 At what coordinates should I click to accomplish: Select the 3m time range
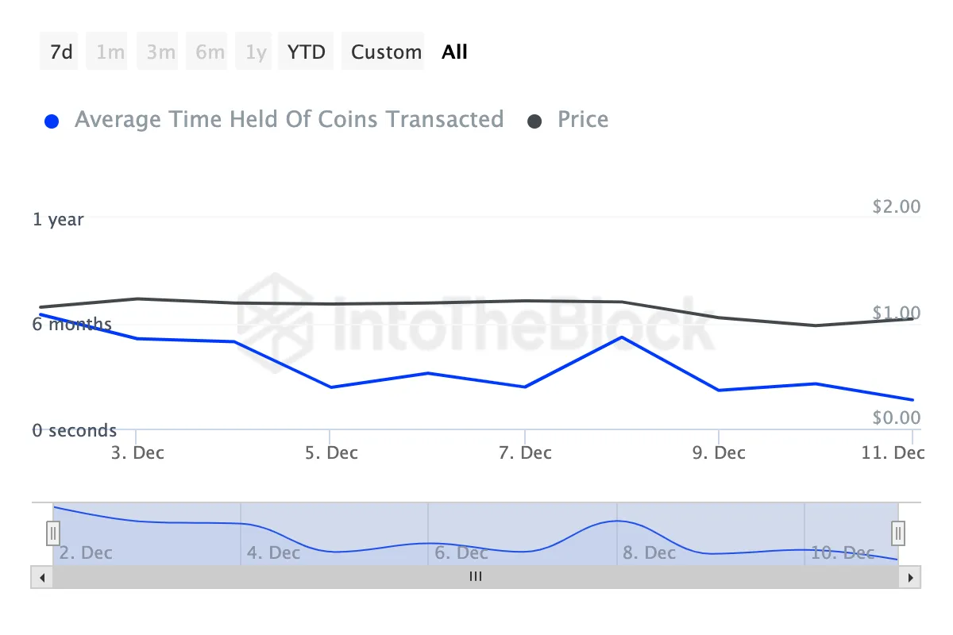pyautogui.click(x=160, y=52)
